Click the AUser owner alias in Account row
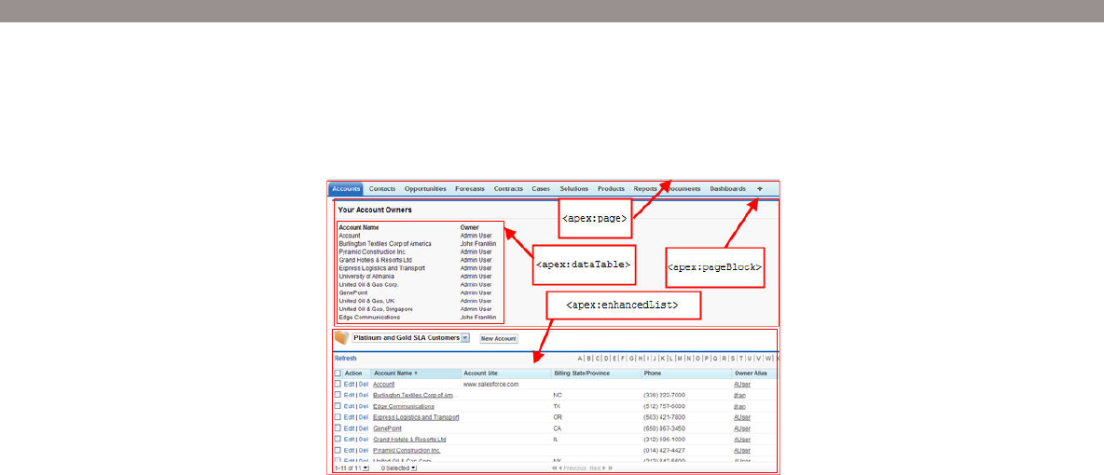Screen dimensions: 1104x475 tap(742, 385)
